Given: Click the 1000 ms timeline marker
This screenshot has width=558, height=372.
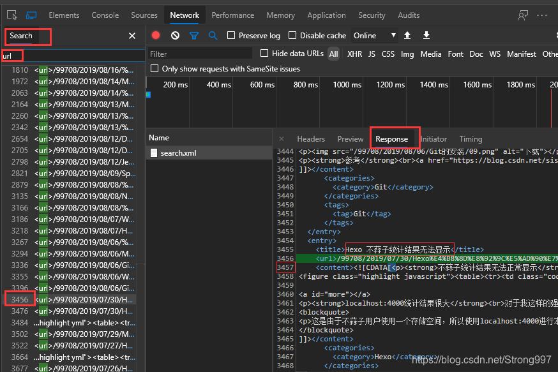Looking at the screenshot, I should [347, 85].
